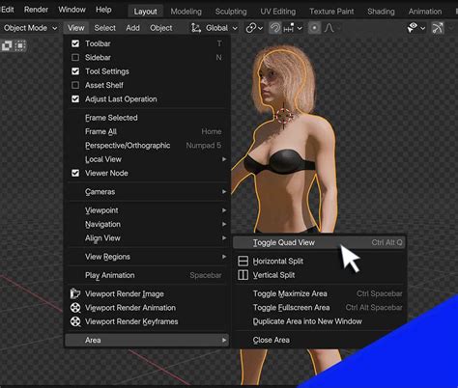Image resolution: width=458 pixels, height=388 pixels.
Task: Open the pivot point link icon menu
Action: pyautogui.click(x=254, y=28)
